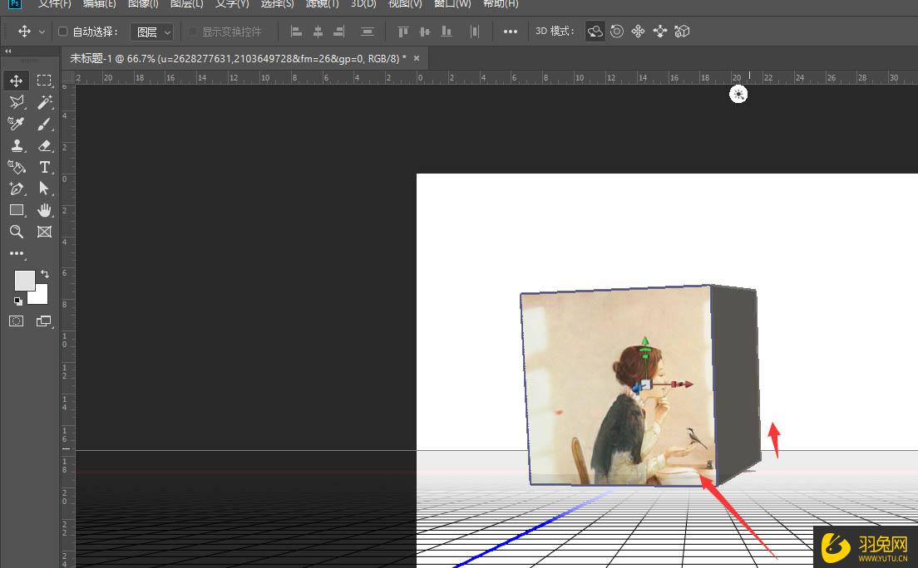Click the foreground color swatch
The height and width of the screenshot is (568, 918).
23,278
